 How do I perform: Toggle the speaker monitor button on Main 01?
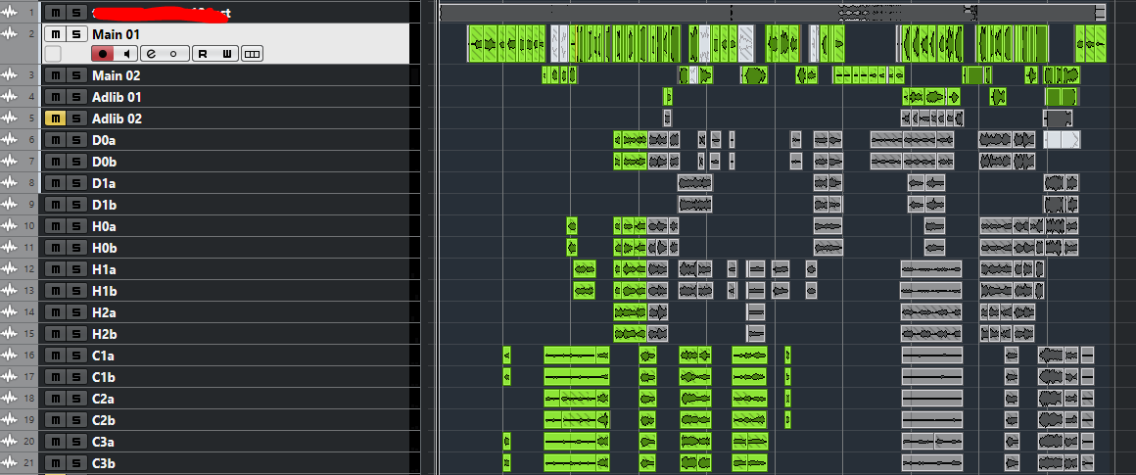(x=126, y=54)
